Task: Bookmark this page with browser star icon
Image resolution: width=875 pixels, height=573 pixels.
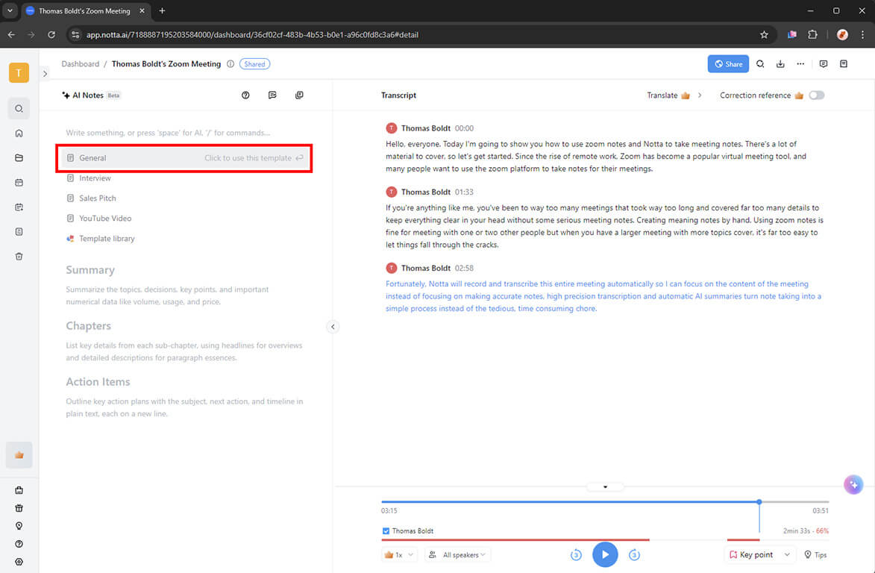Action: pos(764,34)
